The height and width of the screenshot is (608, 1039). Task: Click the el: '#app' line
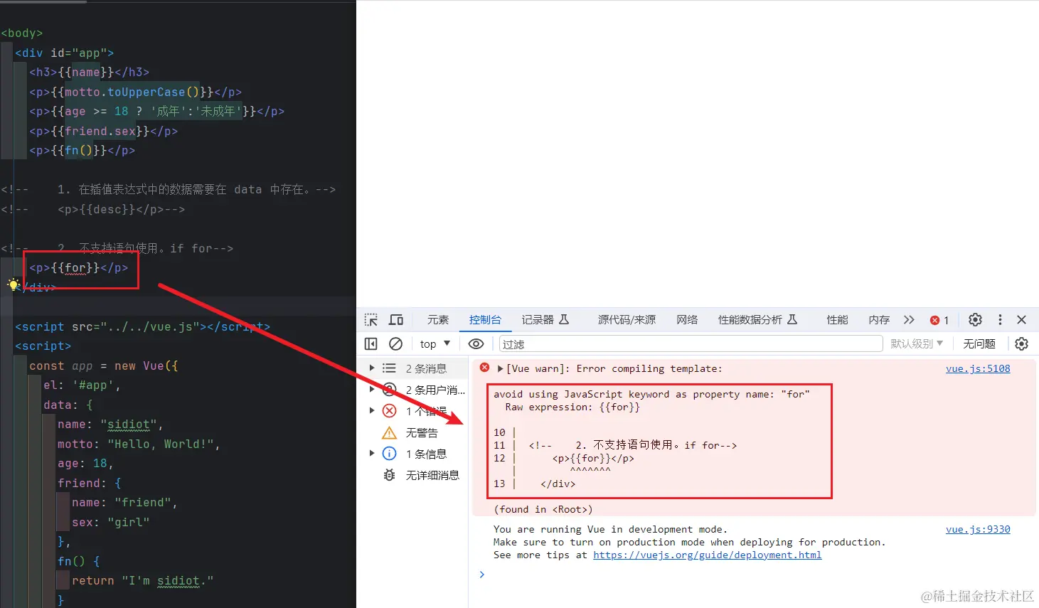pos(82,385)
